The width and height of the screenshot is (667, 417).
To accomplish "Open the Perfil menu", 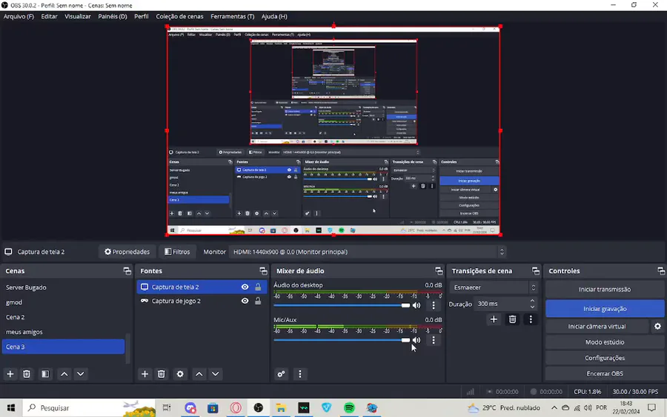I will point(142,16).
